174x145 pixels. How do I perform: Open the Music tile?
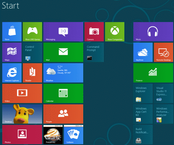click(153, 32)
